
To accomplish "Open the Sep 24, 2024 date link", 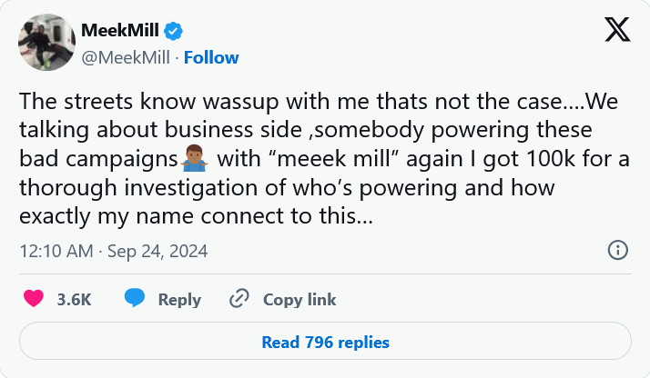I will point(157,251).
